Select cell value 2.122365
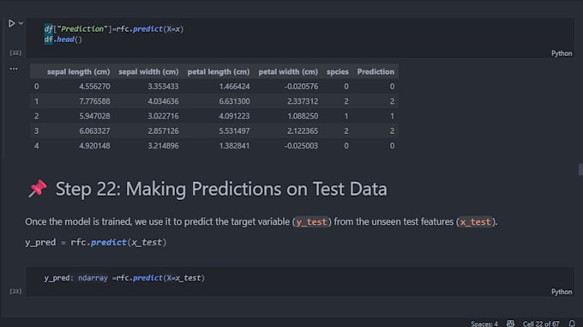Screen dimensions: 583x327 (303, 131)
